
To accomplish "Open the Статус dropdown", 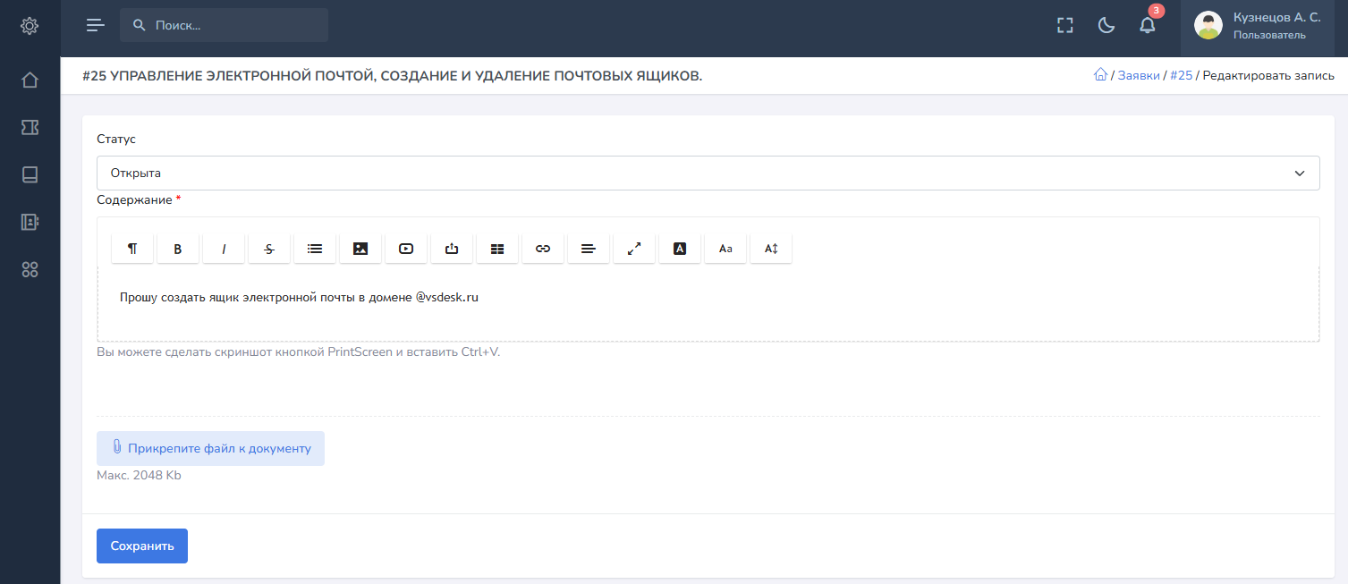I will (x=708, y=174).
